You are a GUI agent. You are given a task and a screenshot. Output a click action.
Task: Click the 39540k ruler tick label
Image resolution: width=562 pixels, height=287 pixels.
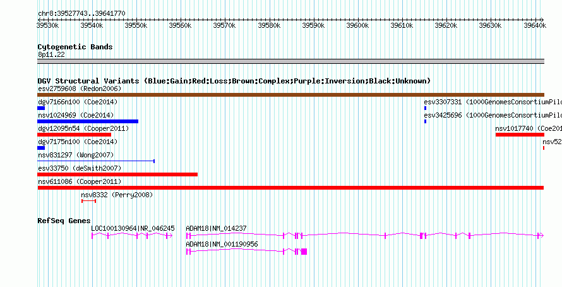tap(92, 25)
